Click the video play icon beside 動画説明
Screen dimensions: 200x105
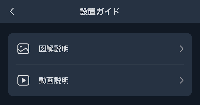23,81
